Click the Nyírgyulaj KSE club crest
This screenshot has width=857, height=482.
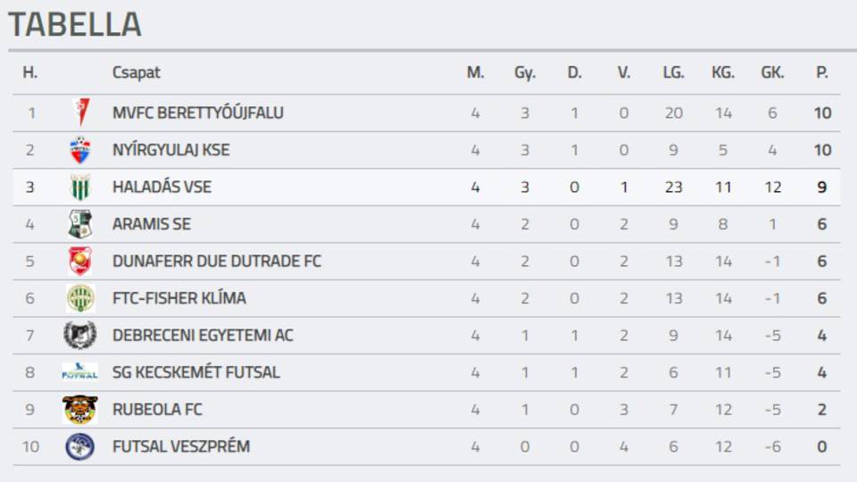coord(80,150)
